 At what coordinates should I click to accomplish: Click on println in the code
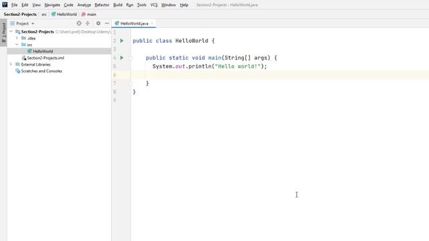coord(200,66)
